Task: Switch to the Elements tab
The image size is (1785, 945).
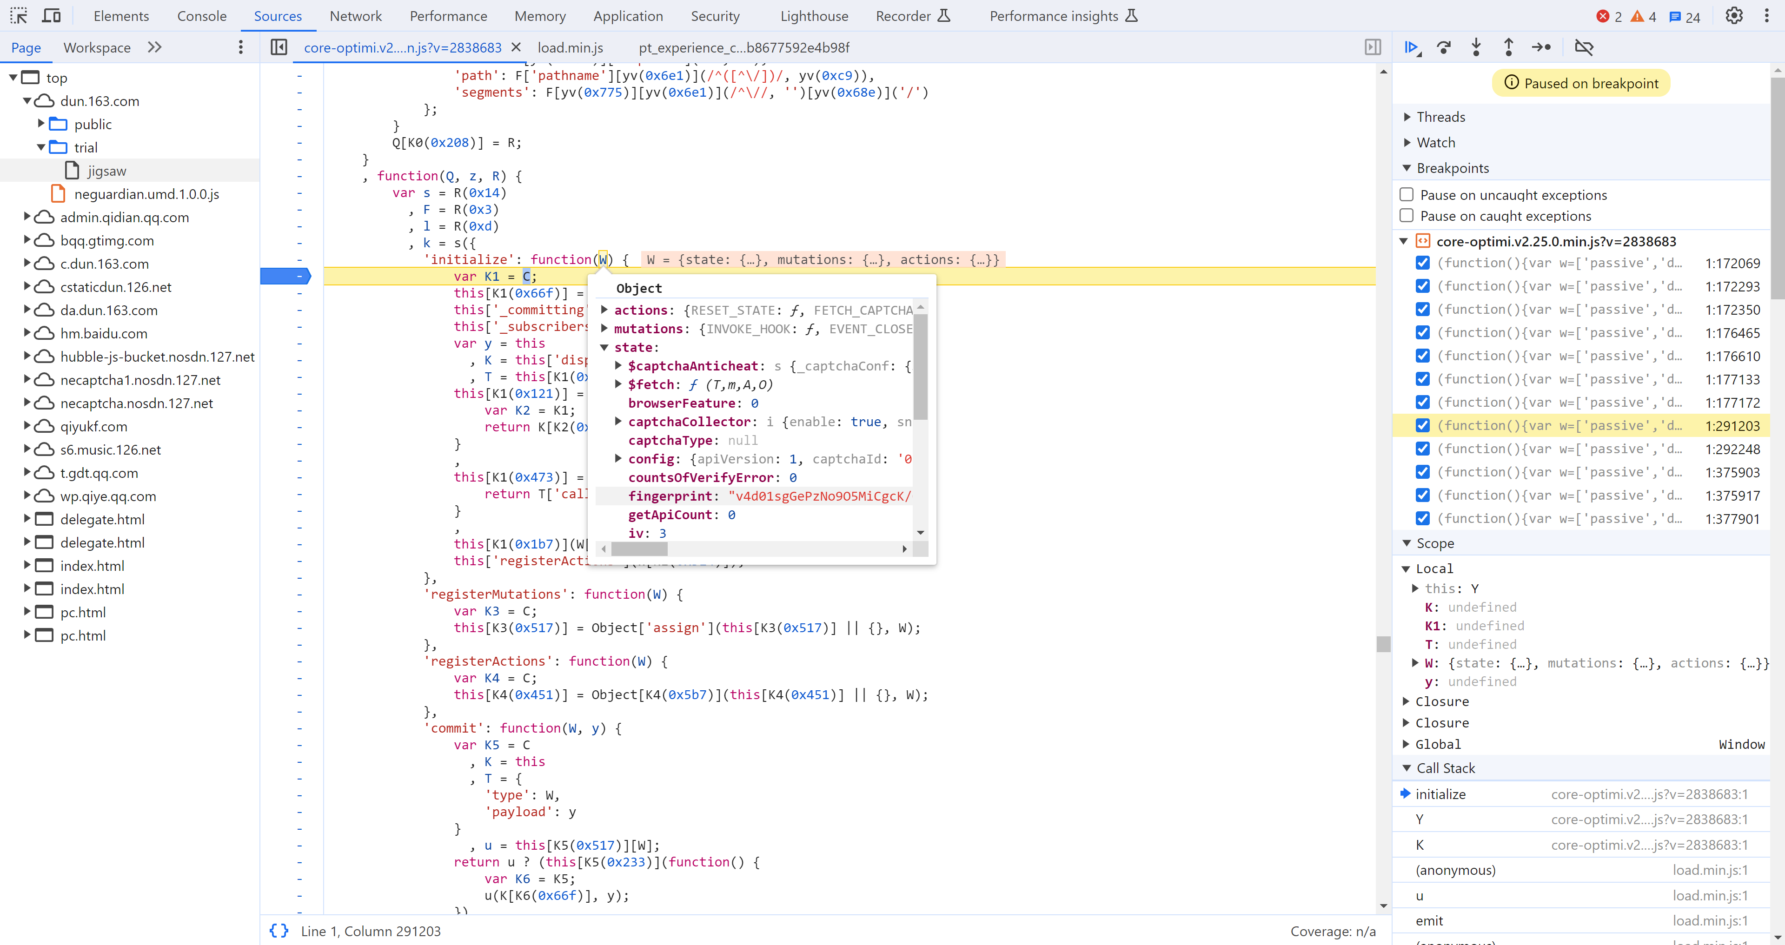Action: [x=121, y=16]
